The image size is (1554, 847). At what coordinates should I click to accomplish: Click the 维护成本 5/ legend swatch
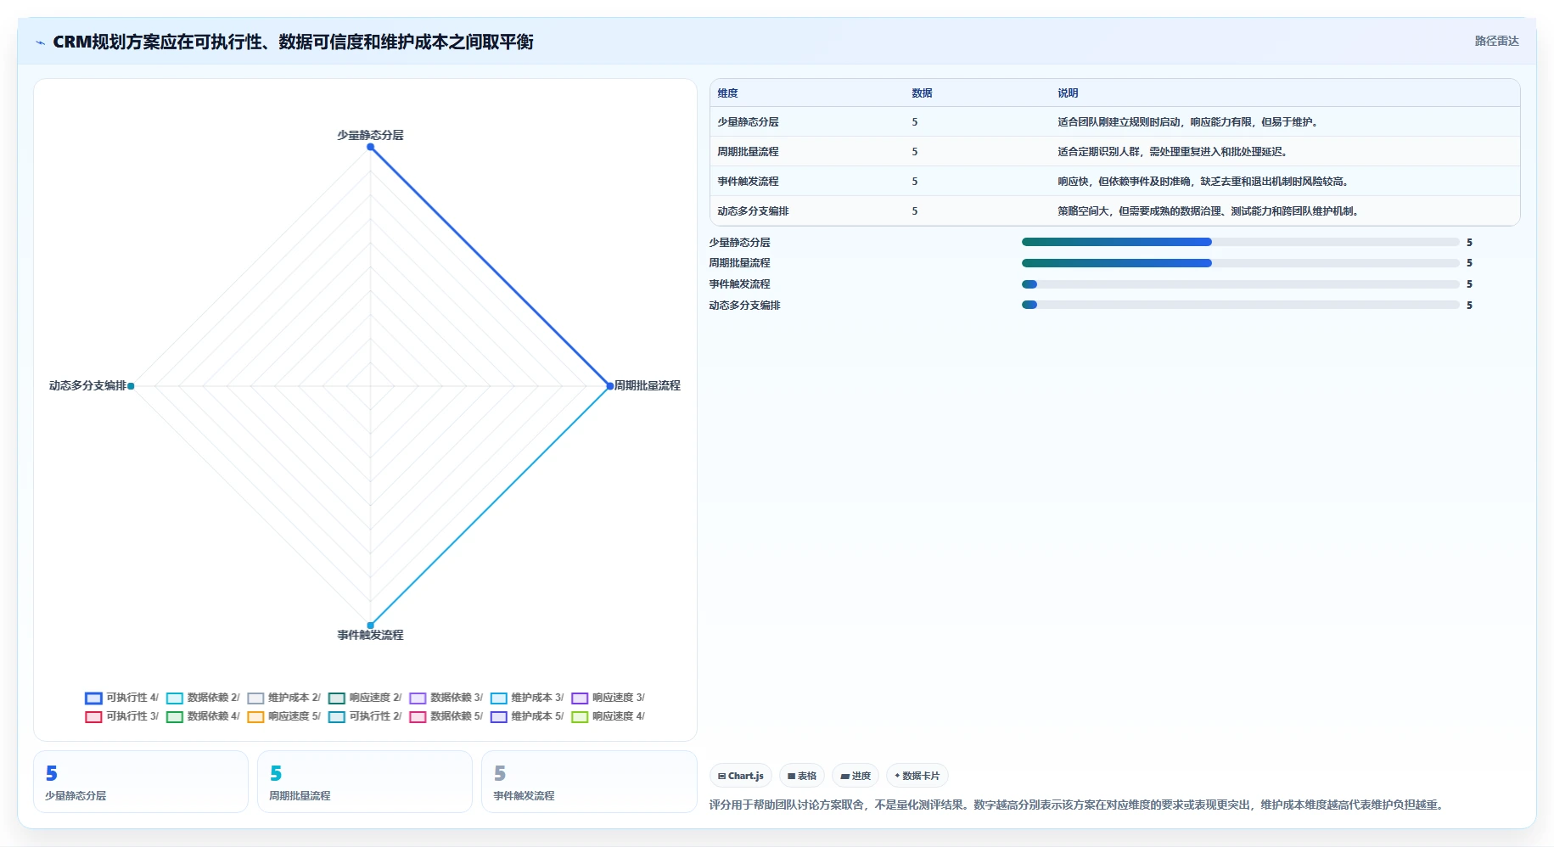pyautogui.click(x=499, y=717)
